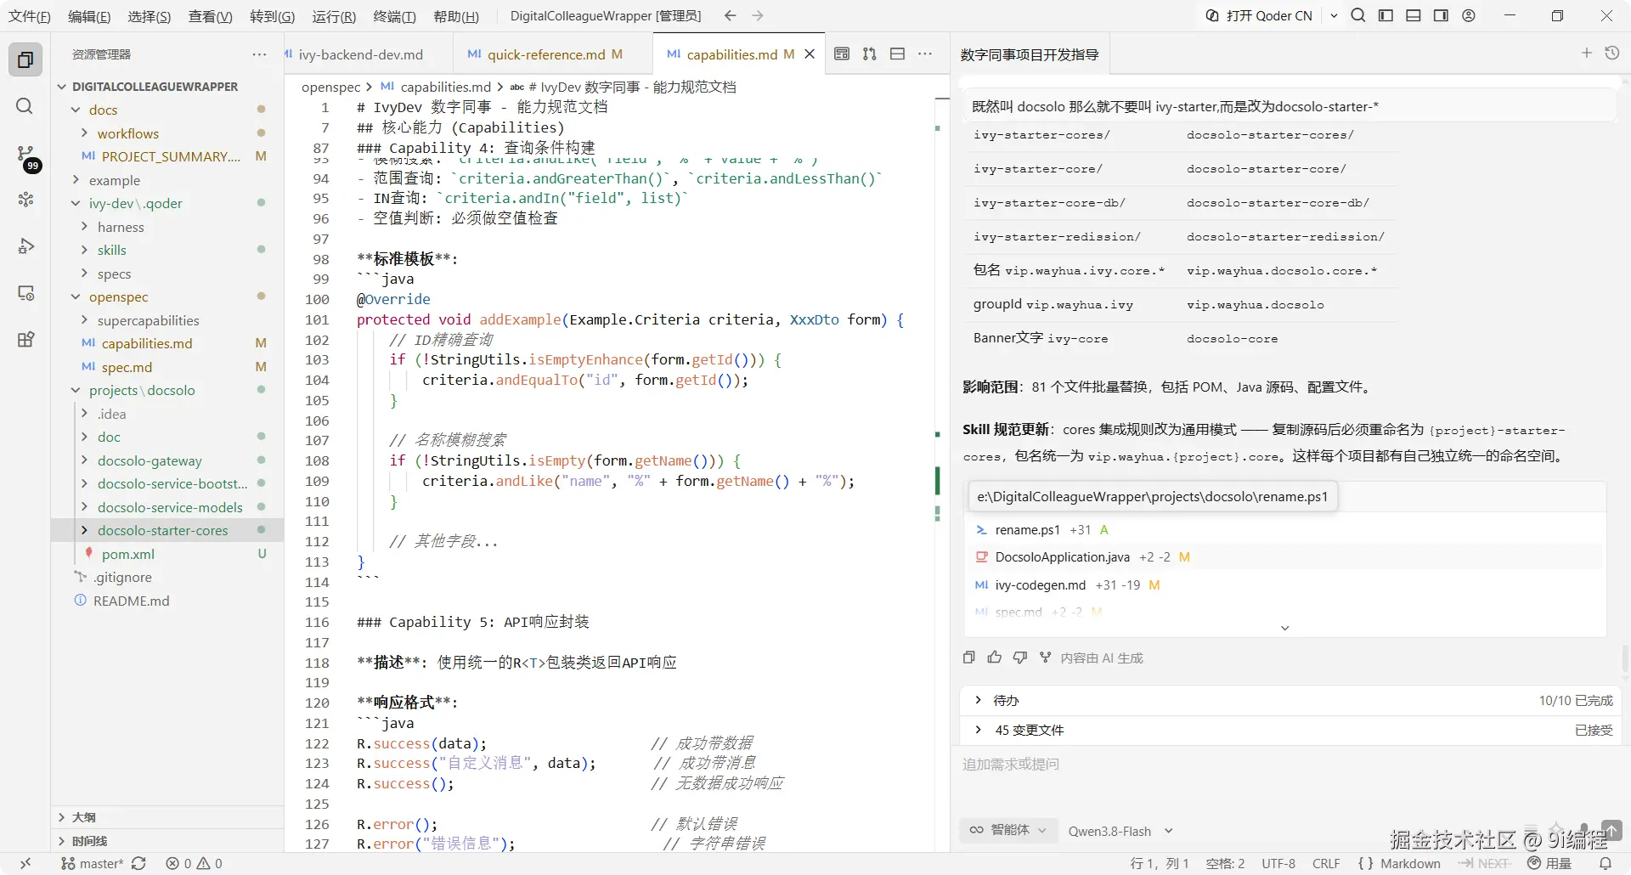This screenshot has width=1631, height=875.
Task: Open the Search view in activity bar
Action: coord(25,106)
